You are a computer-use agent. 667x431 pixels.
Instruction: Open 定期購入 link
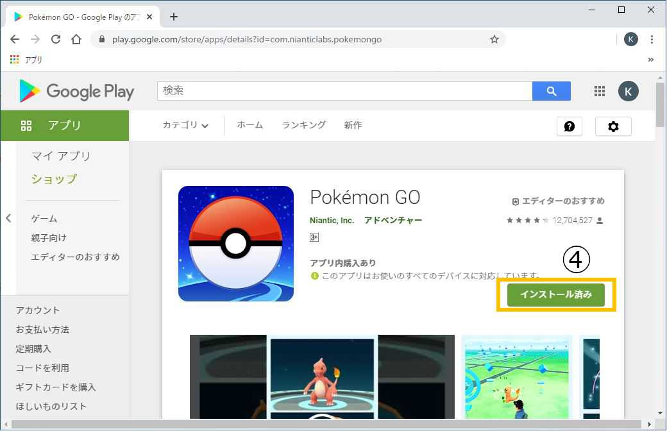[33, 349]
